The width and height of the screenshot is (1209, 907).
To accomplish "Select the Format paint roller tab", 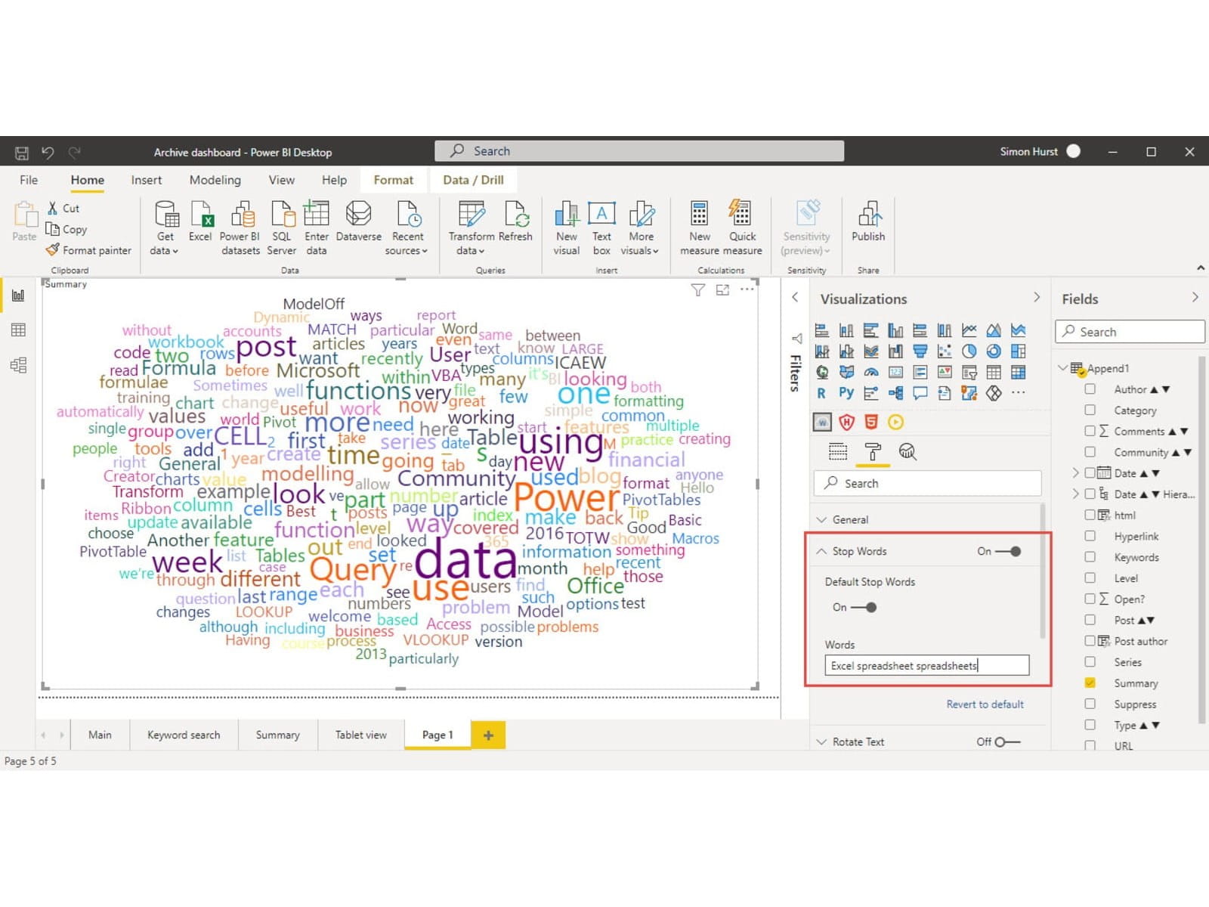I will pos(872,452).
